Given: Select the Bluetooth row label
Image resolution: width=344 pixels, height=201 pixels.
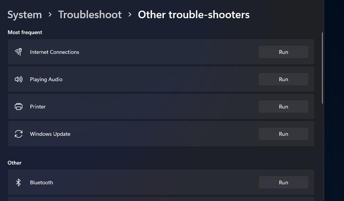Looking at the screenshot, I should coord(41,182).
